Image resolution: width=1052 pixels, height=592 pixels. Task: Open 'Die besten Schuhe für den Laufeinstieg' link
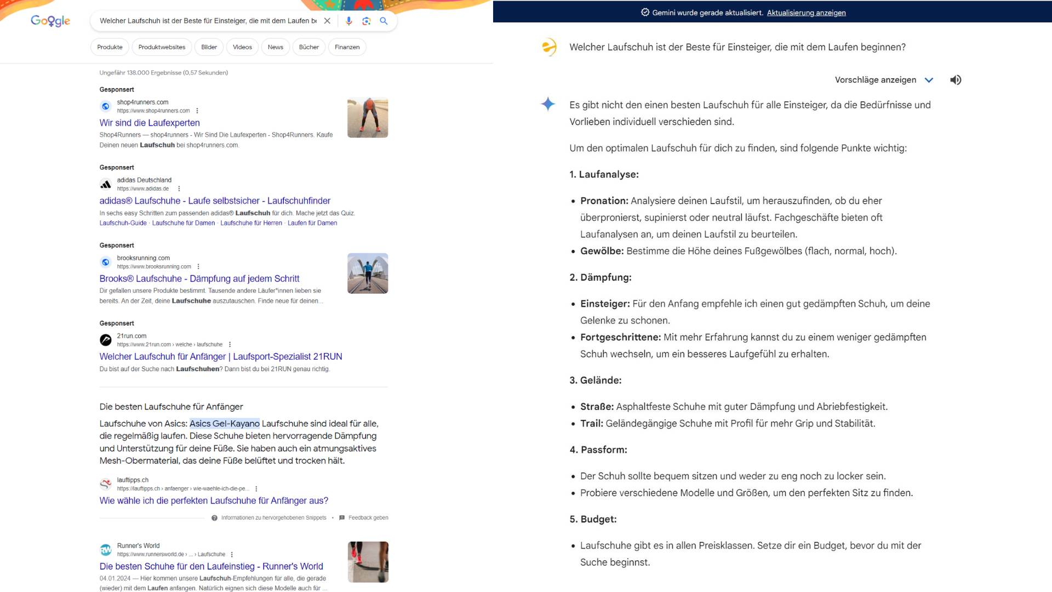click(x=211, y=566)
